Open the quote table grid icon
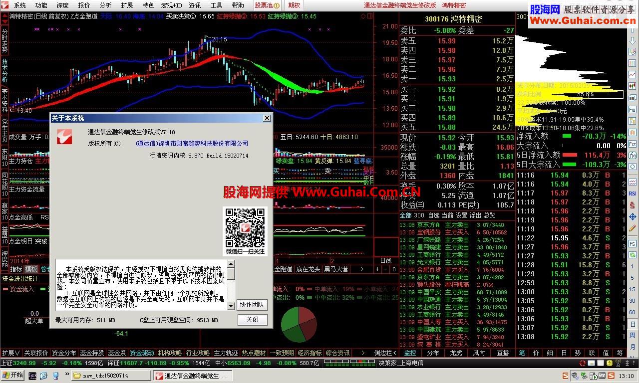639x383 pixels. pos(632,63)
